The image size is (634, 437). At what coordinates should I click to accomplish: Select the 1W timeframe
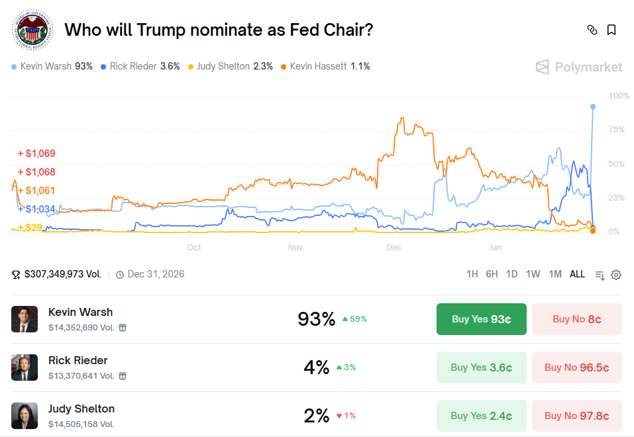click(533, 273)
